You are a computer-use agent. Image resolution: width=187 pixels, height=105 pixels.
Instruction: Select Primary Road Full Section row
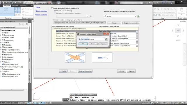pos(65,34)
